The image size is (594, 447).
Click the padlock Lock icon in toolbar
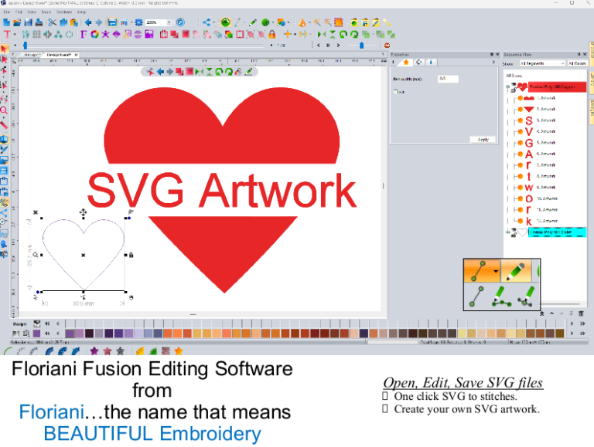tap(271, 34)
